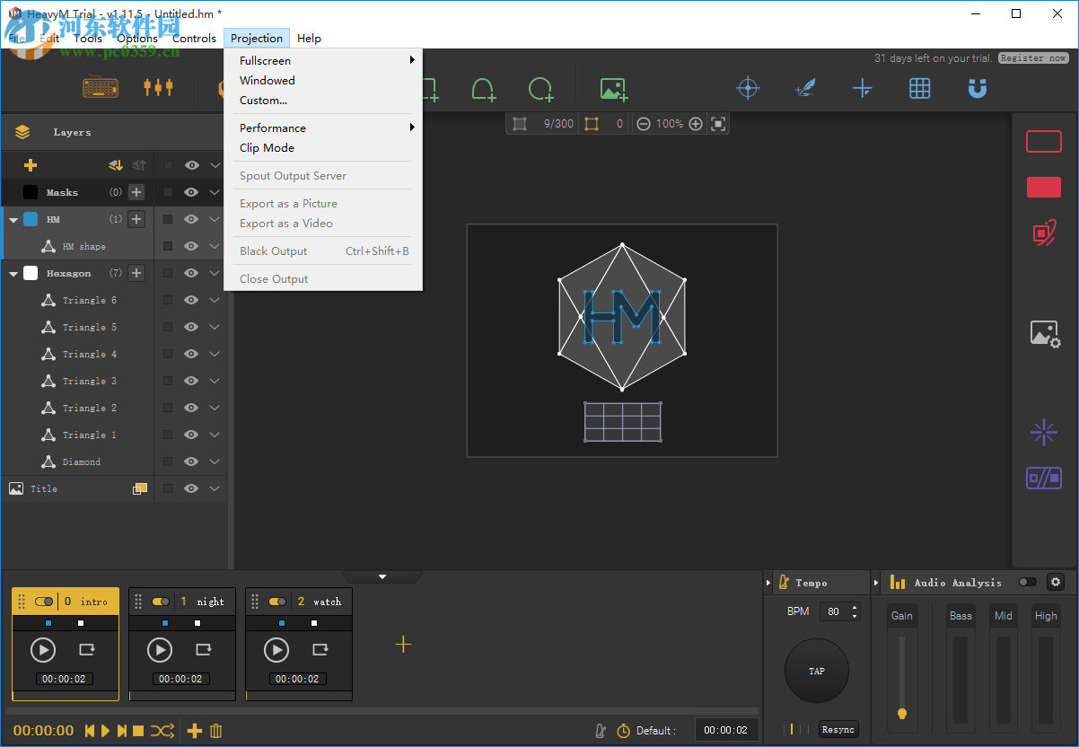Hide the Triangle 6 layer

point(191,300)
